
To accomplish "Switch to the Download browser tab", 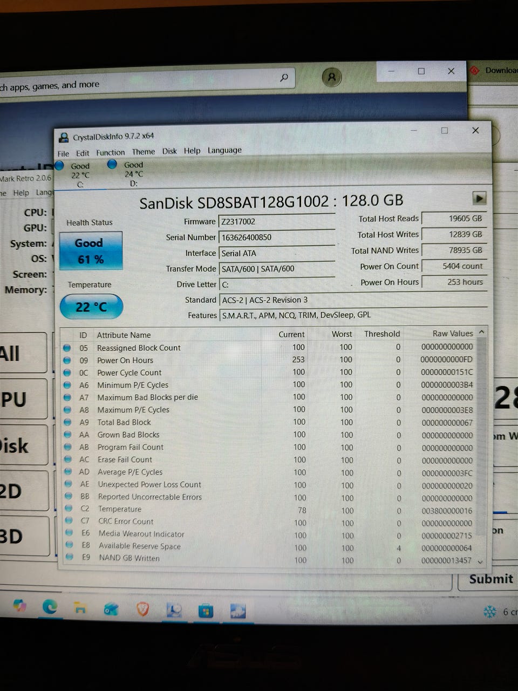I will coord(493,70).
